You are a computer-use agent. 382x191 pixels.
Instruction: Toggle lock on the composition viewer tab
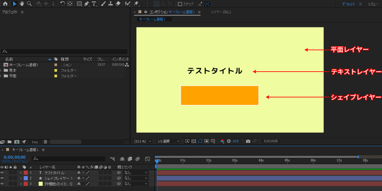pos(145,12)
